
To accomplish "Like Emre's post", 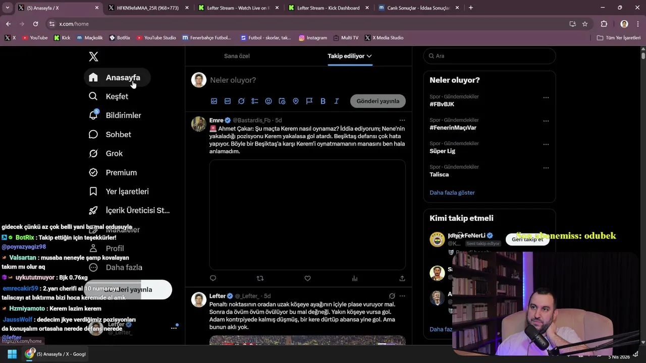I will point(307,278).
